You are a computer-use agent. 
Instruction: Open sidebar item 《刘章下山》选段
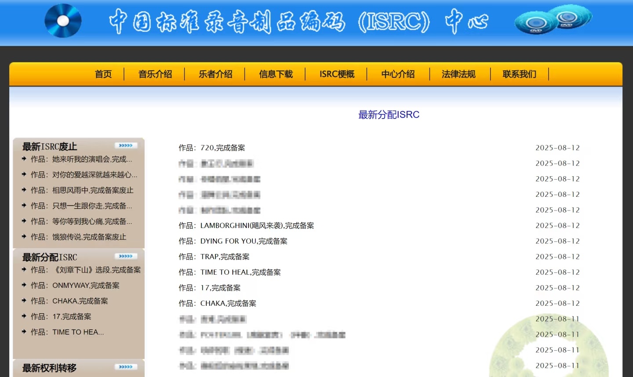coord(86,270)
